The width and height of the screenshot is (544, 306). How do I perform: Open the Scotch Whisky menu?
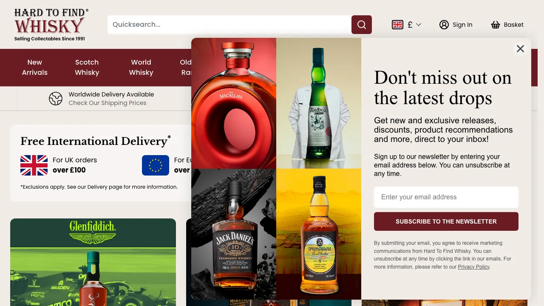tap(87, 67)
